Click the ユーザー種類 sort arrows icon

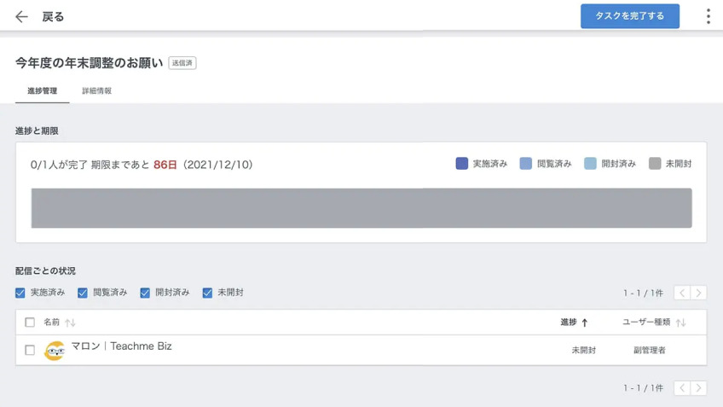[680, 323]
